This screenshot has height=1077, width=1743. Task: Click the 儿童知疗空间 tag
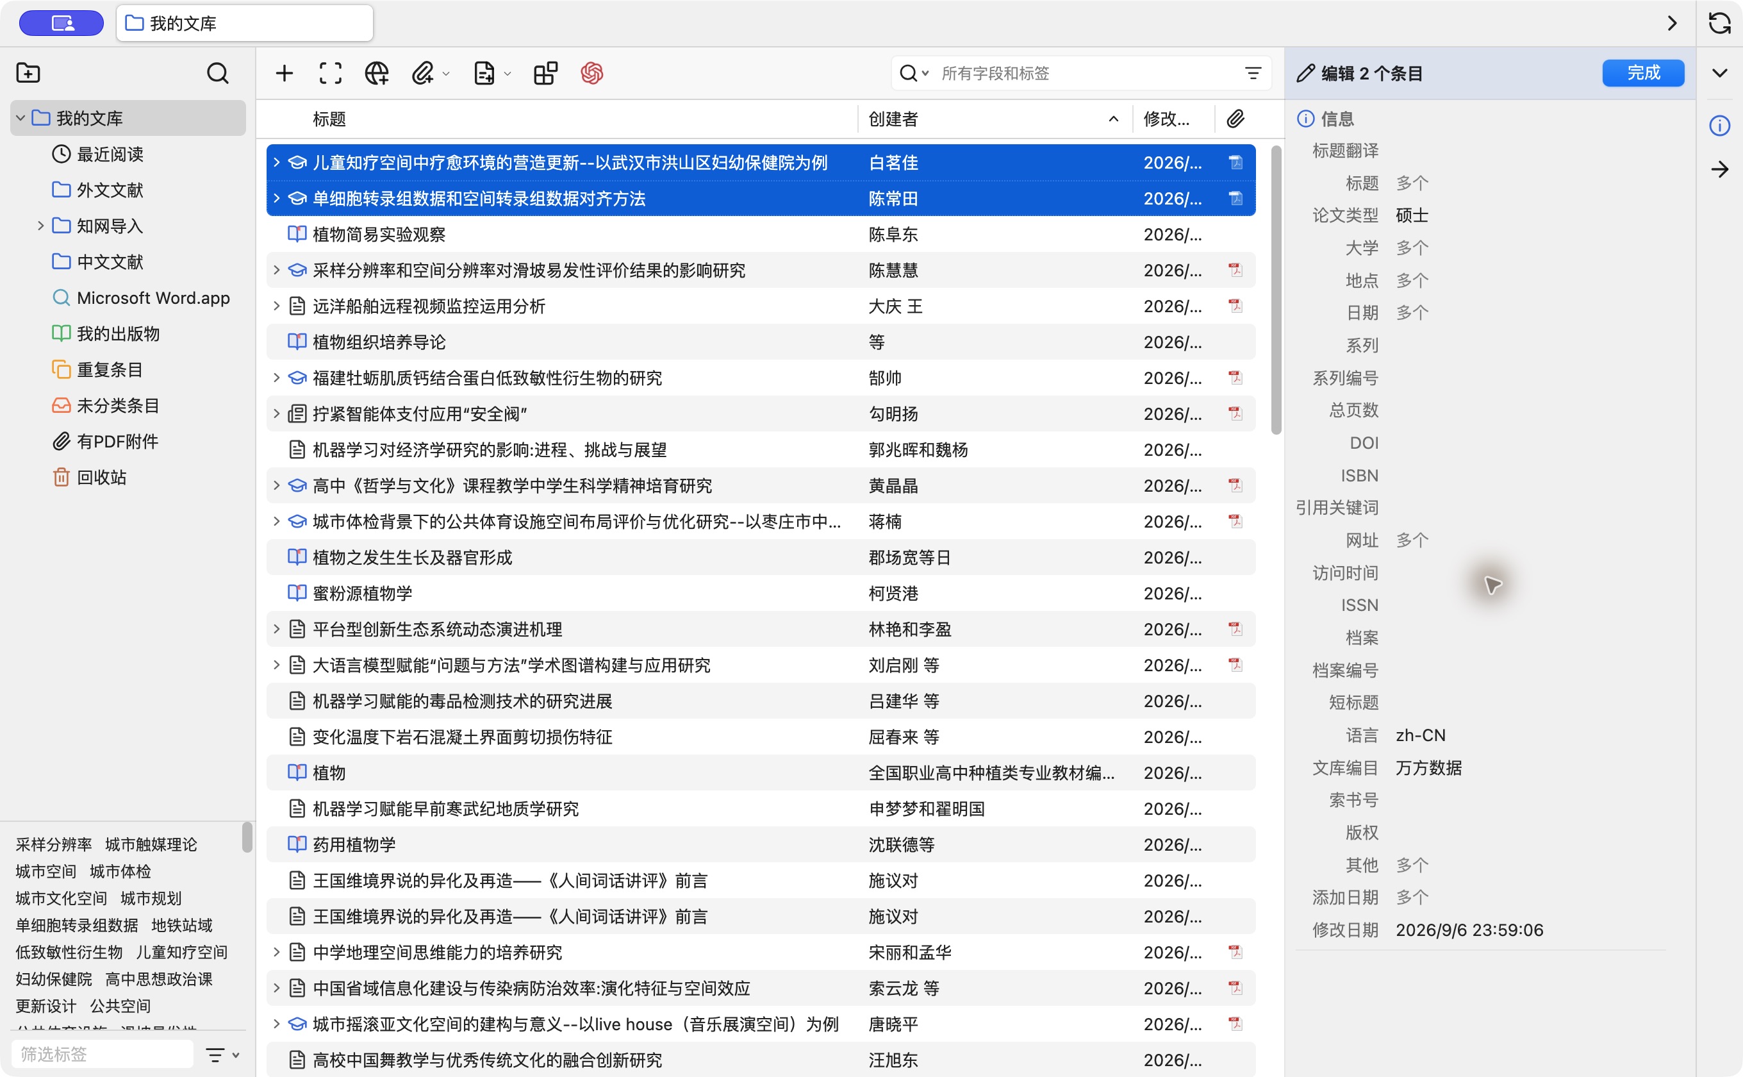(x=181, y=951)
